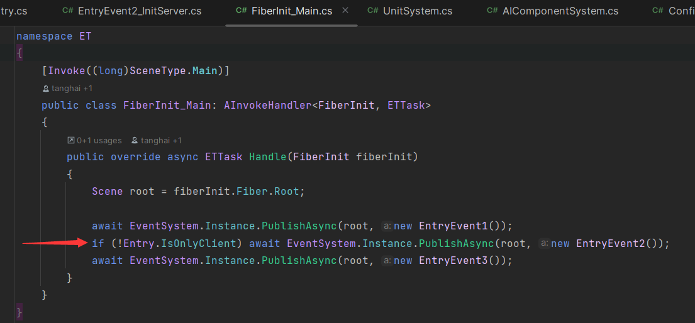This screenshot has height=323, width=695.
Task: Click author icon above FiberInit_Main class
Action: pyautogui.click(x=46, y=89)
